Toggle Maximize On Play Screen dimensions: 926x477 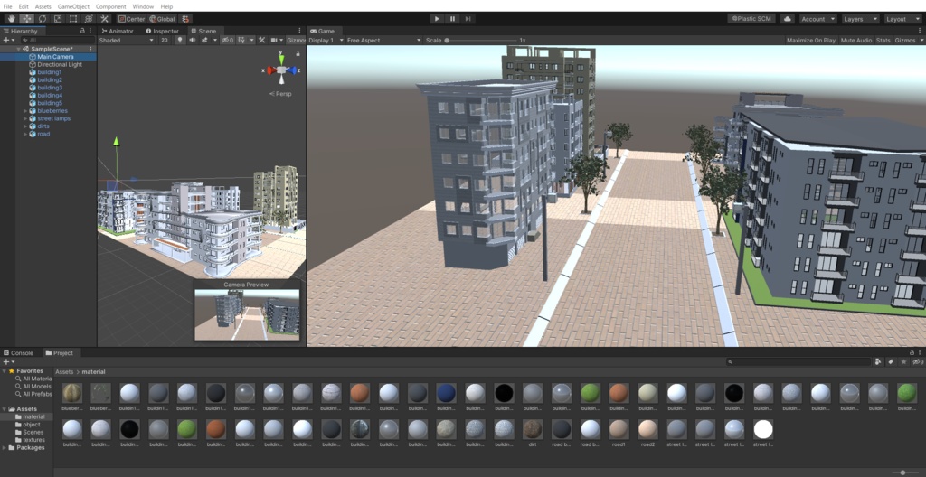(811, 40)
